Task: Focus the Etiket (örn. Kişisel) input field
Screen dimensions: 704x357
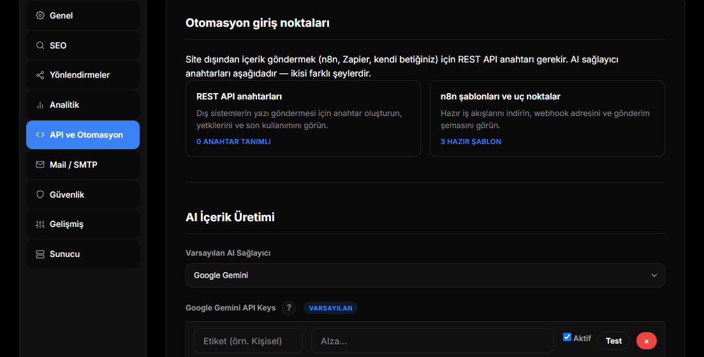Action: click(x=248, y=341)
